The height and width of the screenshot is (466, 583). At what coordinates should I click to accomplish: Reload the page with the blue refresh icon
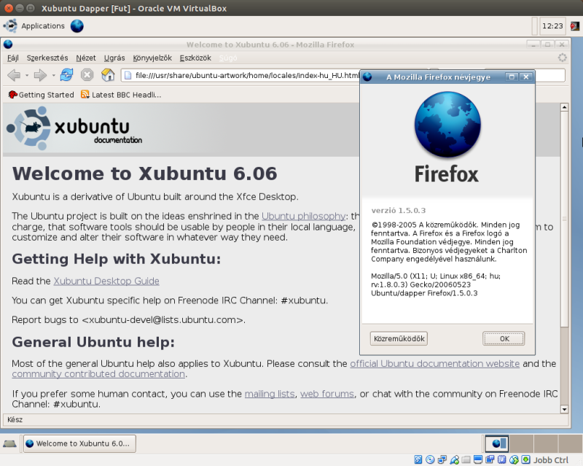tap(66, 75)
